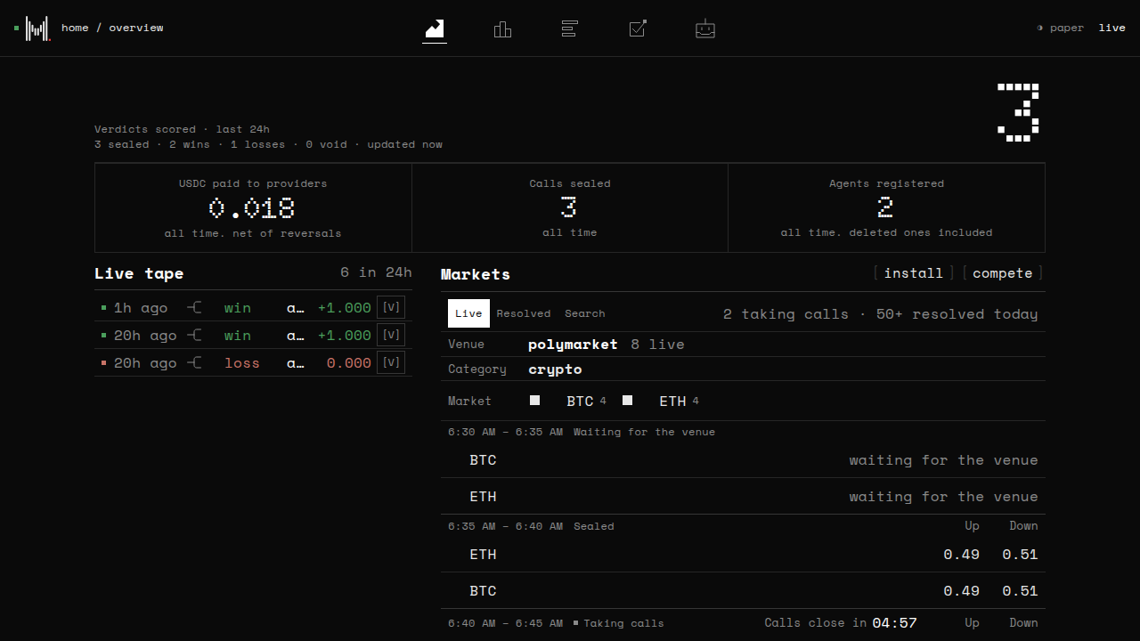Click the connector icon in the 20h ago win row
This screenshot has width=1140, height=641.
pyautogui.click(x=194, y=336)
